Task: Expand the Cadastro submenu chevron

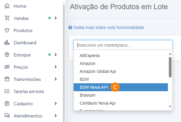Action: 56,103
